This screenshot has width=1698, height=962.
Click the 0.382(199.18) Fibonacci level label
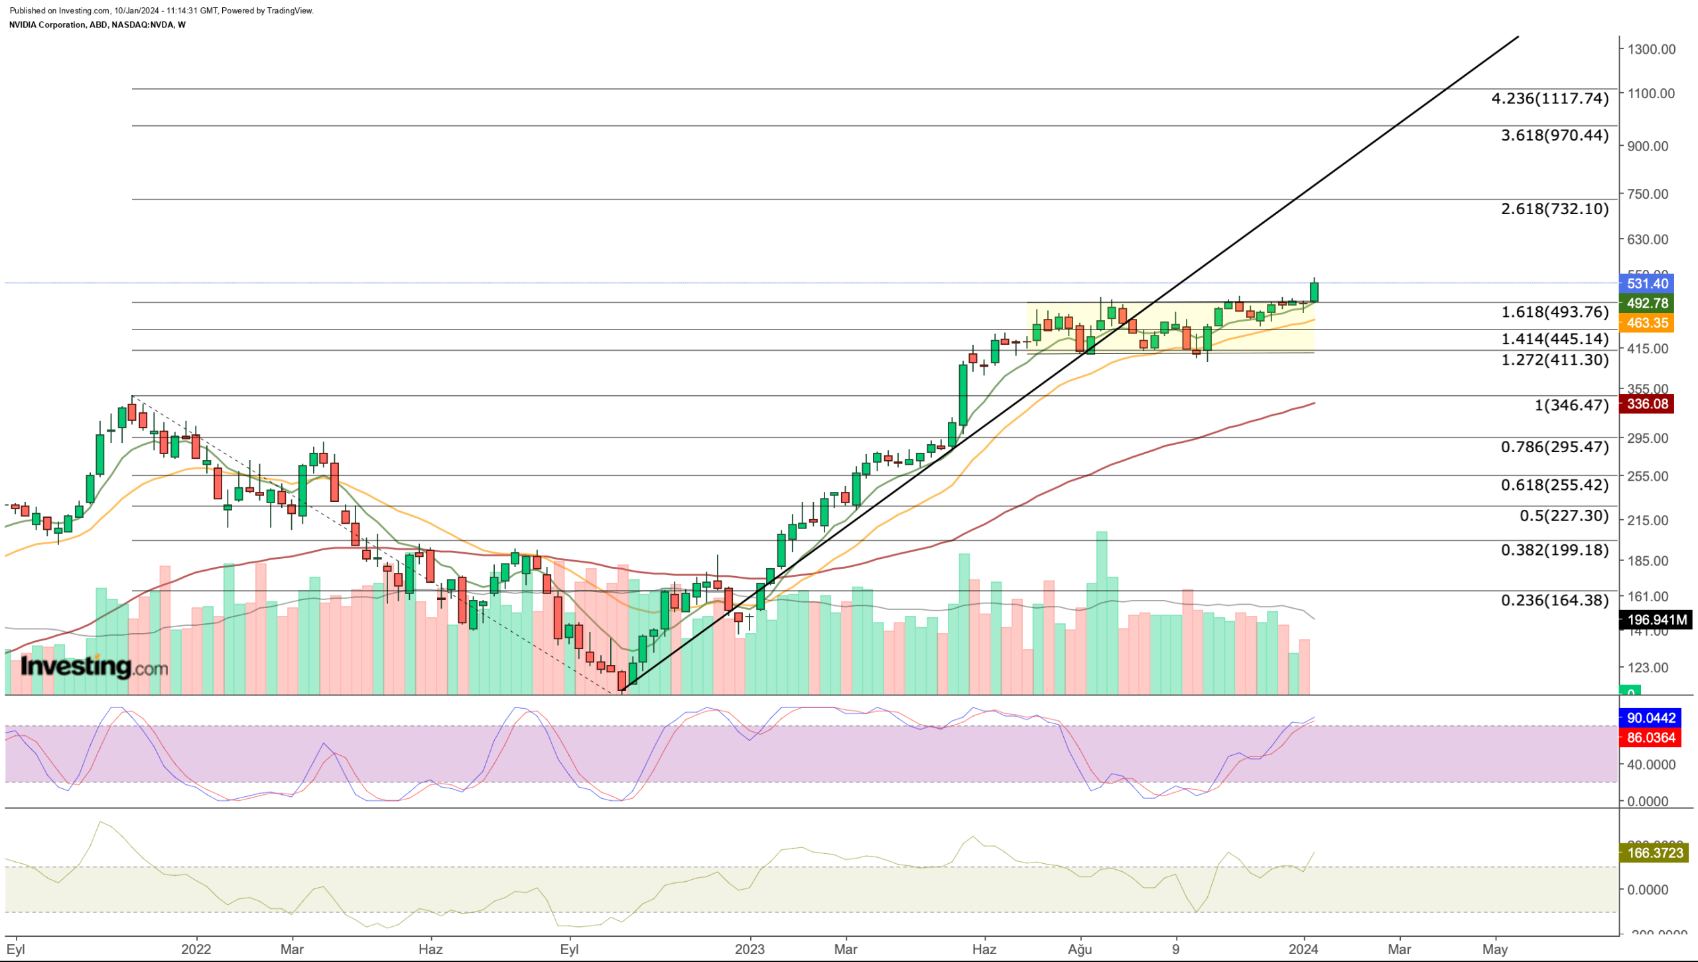coord(1554,550)
